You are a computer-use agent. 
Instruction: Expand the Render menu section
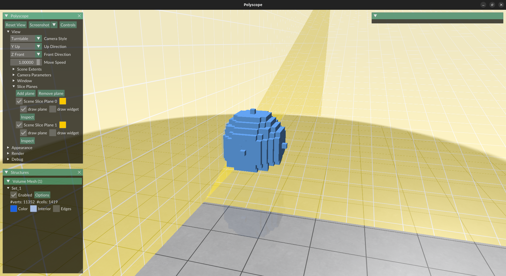coord(8,154)
